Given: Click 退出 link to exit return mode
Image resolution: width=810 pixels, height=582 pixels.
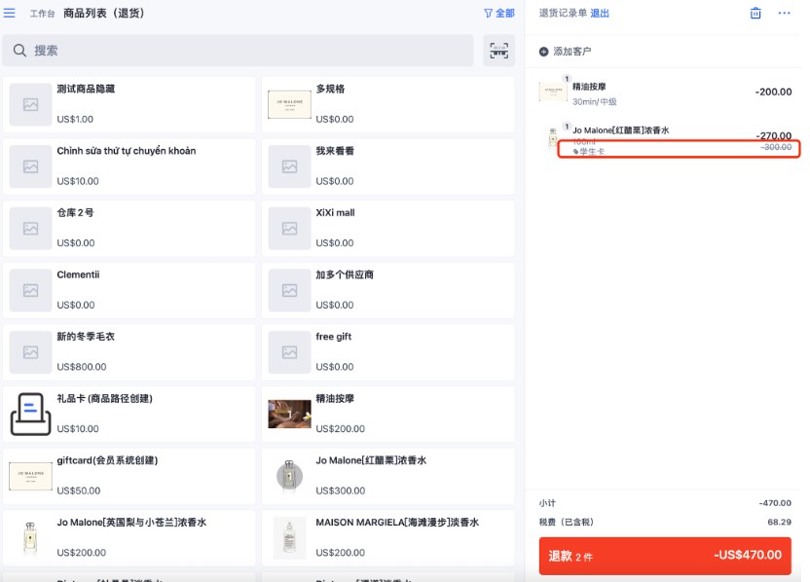Looking at the screenshot, I should tap(600, 13).
